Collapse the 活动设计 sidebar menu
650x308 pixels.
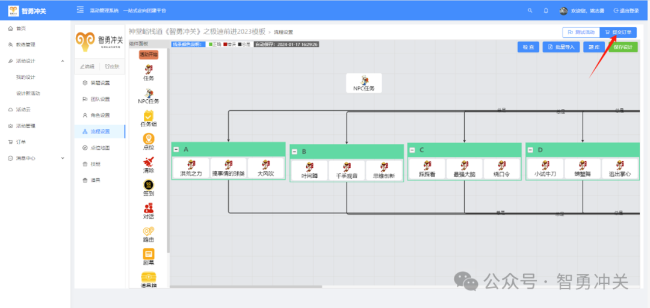63,61
